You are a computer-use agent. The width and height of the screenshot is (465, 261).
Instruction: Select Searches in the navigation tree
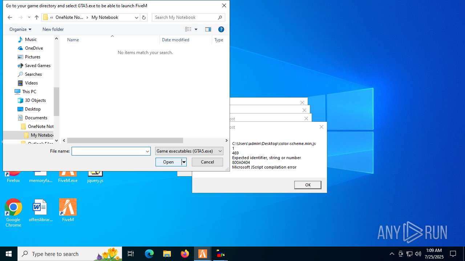33,74
